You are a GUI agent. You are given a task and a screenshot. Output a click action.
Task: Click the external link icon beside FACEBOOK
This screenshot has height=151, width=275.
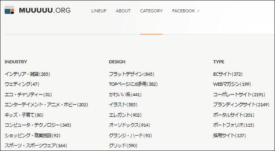click(199, 11)
